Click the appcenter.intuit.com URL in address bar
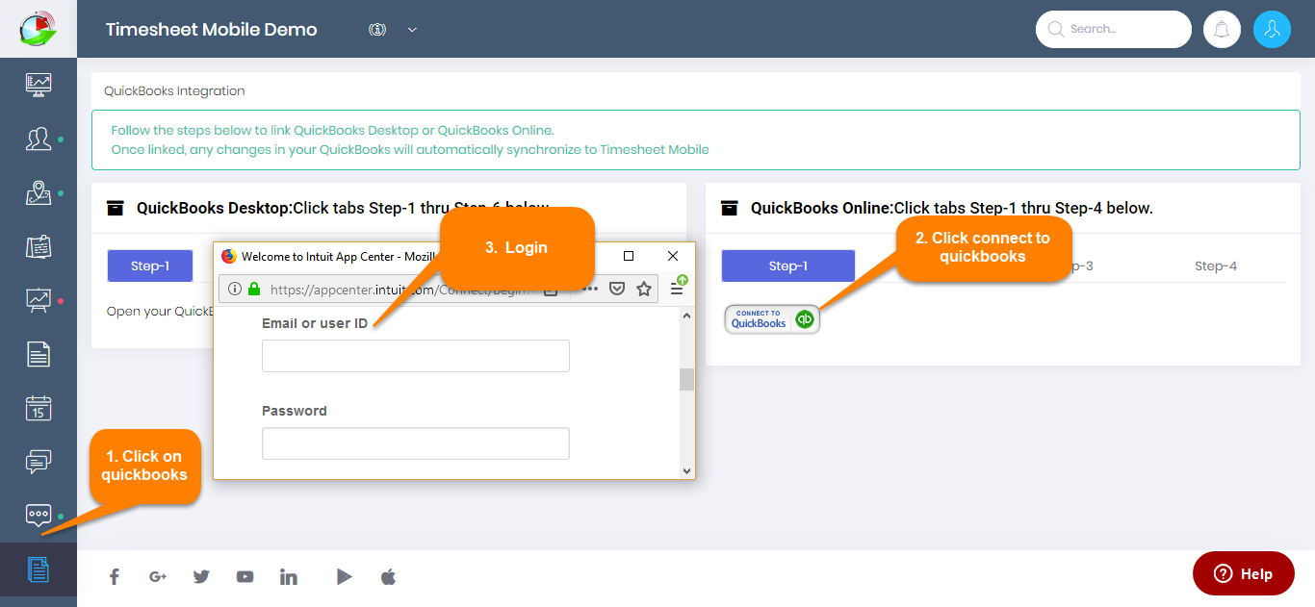Screen dimensions: 1315x607 click(x=400, y=289)
